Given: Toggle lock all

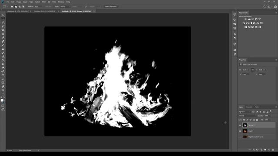Looking at the screenshot, I should (257, 120).
